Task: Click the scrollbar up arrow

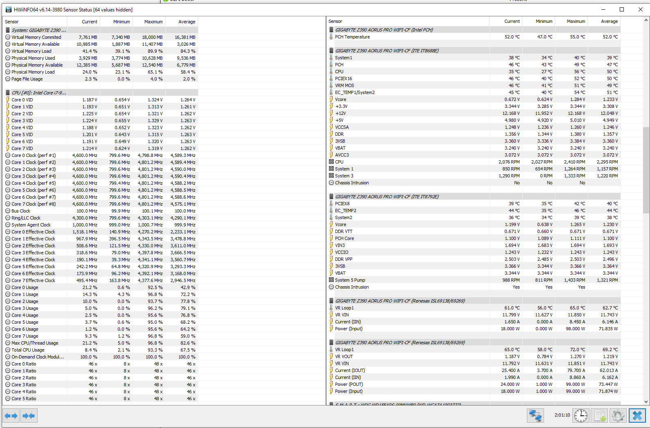Action: (x=646, y=20)
